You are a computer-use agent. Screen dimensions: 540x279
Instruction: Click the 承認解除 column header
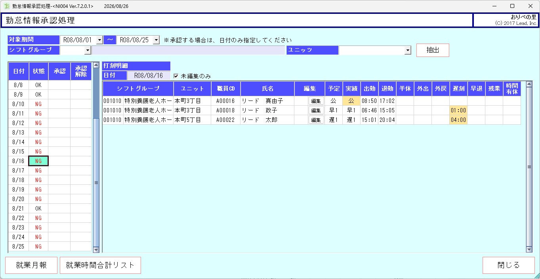[81, 71]
